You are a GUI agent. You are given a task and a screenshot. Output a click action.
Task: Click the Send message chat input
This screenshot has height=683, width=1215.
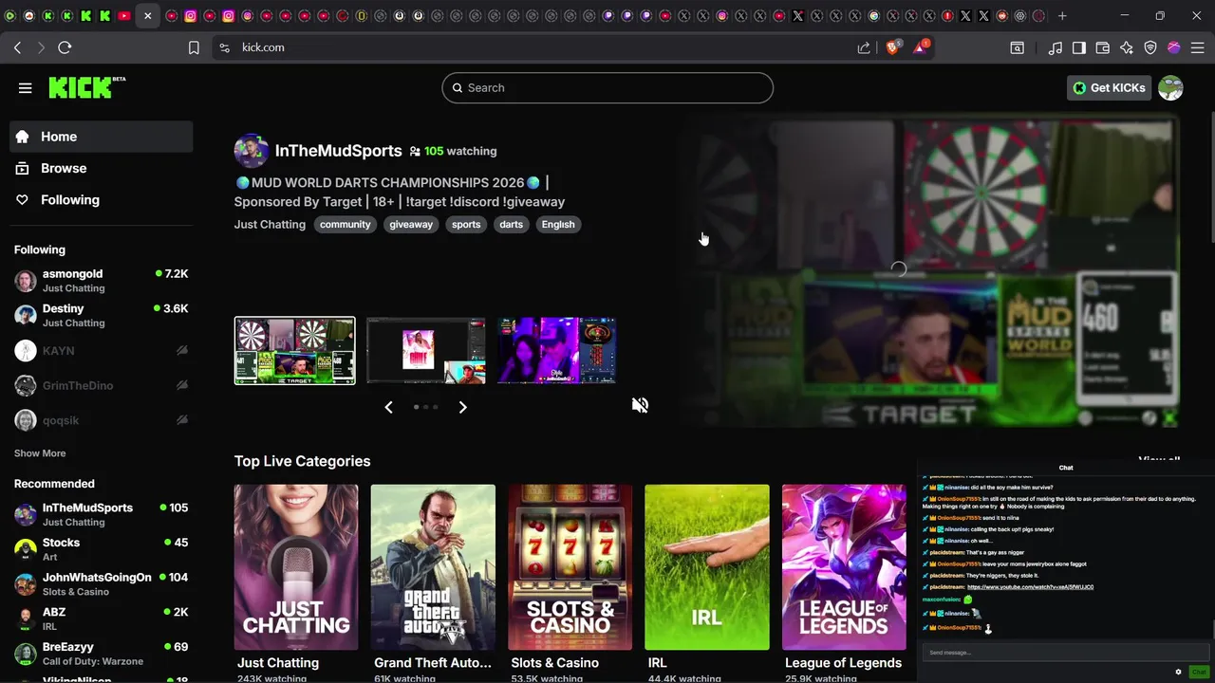click(x=1065, y=653)
